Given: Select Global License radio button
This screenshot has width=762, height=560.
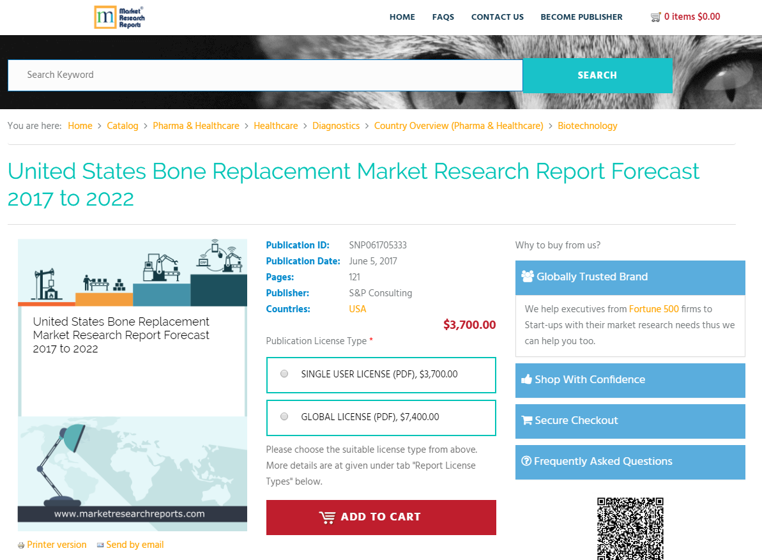Looking at the screenshot, I should click(x=284, y=416).
